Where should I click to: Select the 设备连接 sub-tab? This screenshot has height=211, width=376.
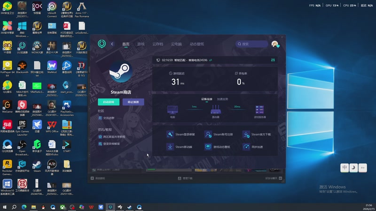(x=206, y=99)
